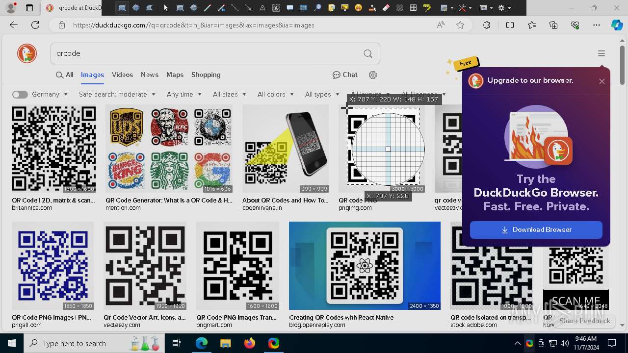Click the search magnifier button in search box
The height and width of the screenshot is (353, 628).
pos(368,53)
